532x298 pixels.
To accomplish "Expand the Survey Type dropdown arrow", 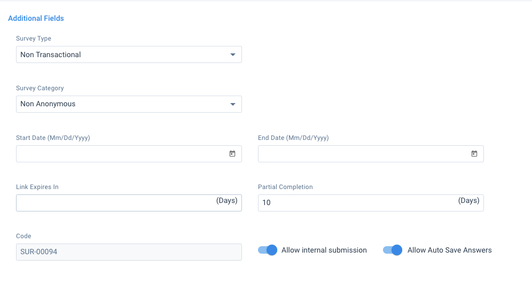I will point(233,54).
